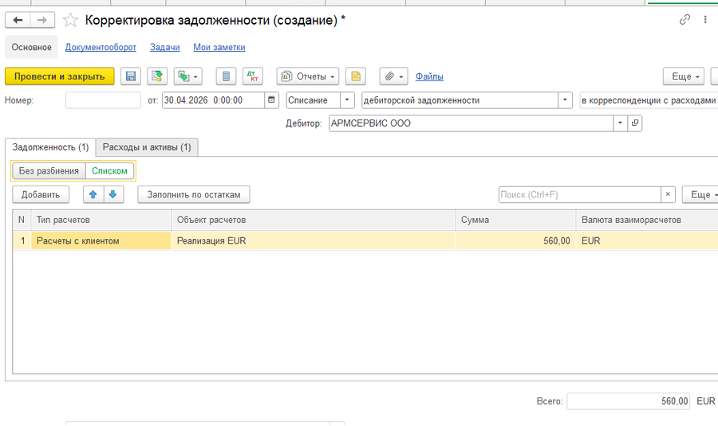Expand the Списание operation dropdown
This screenshot has height=426, width=718.
[x=347, y=100]
